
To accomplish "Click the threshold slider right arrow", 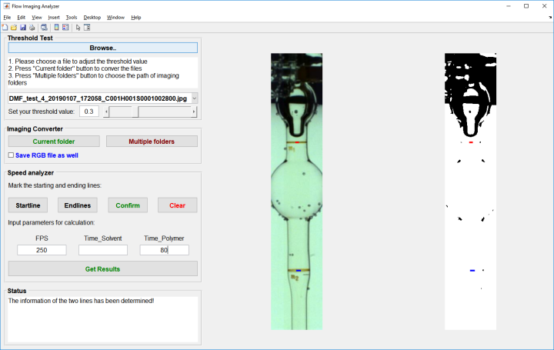I will [x=193, y=112].
